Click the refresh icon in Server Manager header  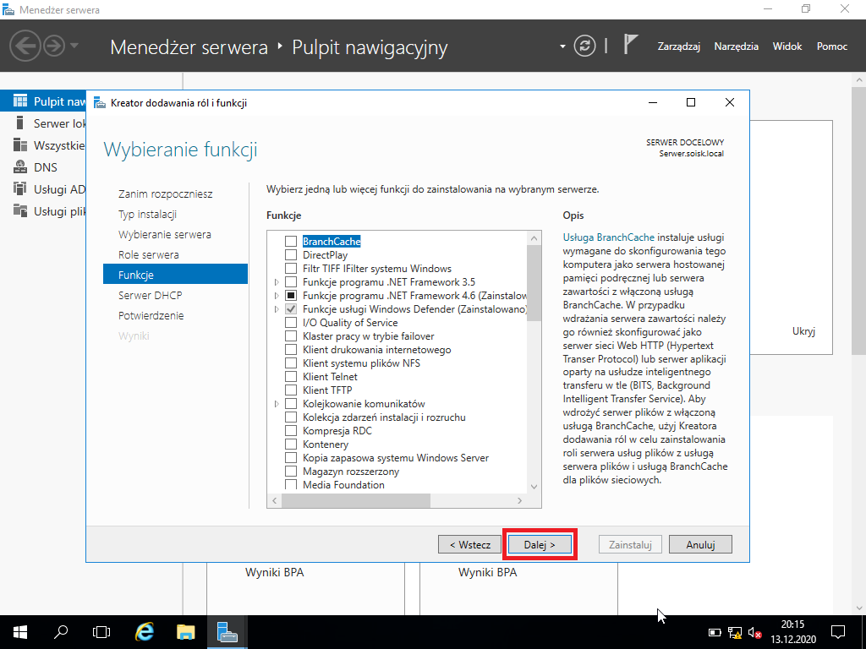tap(584, 46)
